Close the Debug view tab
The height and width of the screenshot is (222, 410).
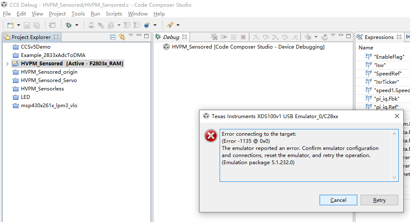[184, 37]
